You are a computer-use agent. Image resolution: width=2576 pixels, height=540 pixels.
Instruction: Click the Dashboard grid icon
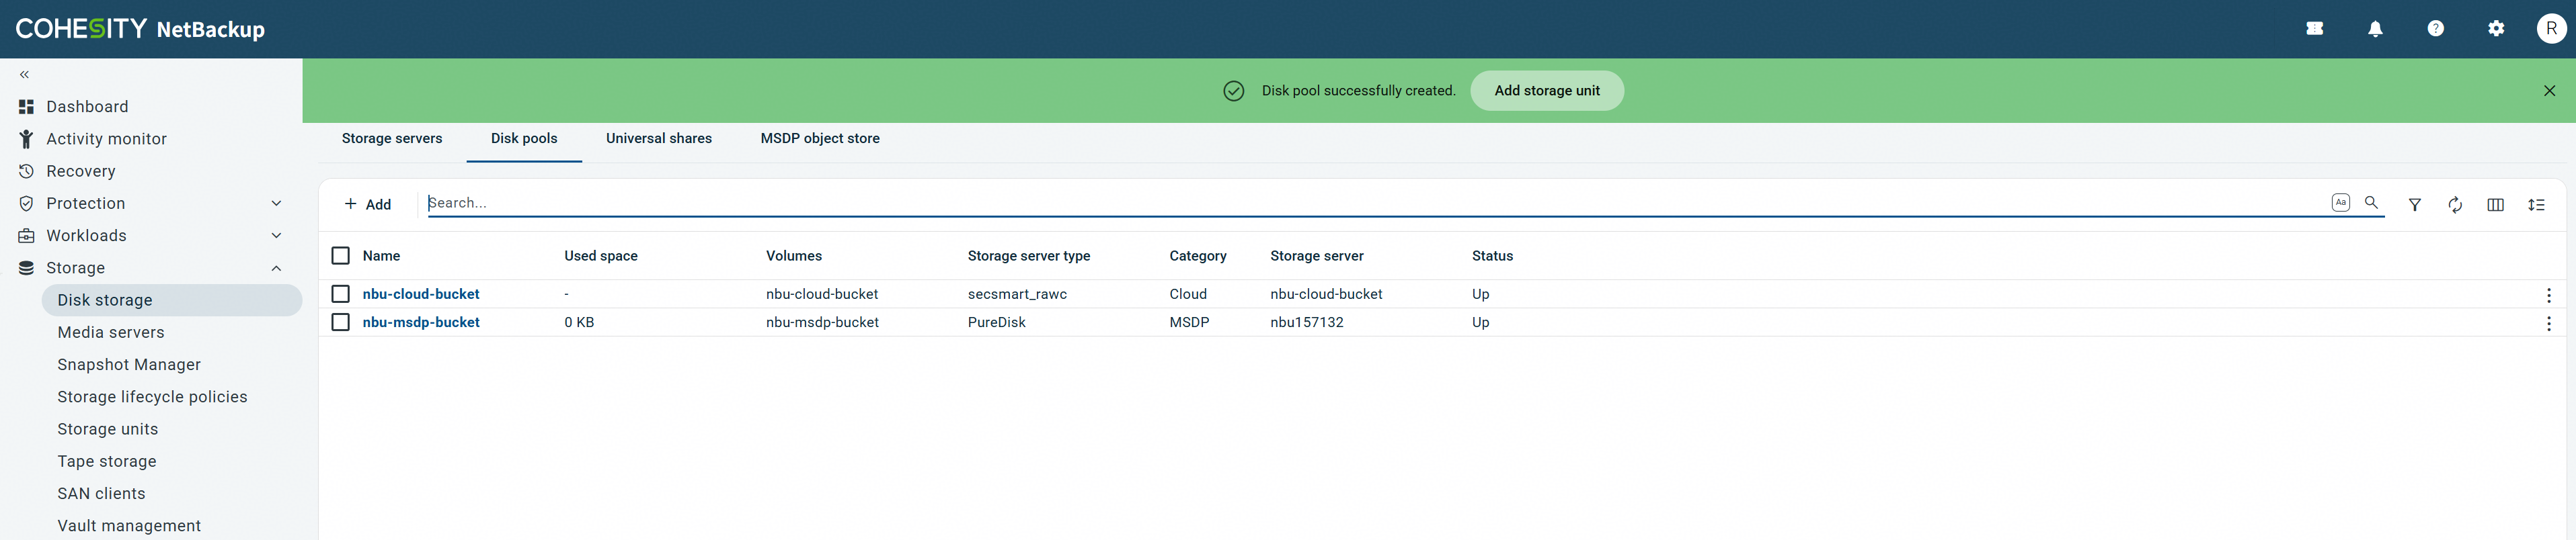[x=26, y=107]
